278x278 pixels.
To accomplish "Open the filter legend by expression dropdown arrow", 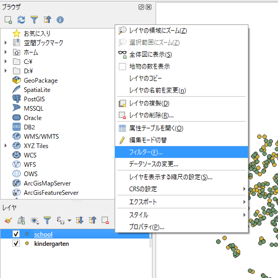I will click(69, 221).
